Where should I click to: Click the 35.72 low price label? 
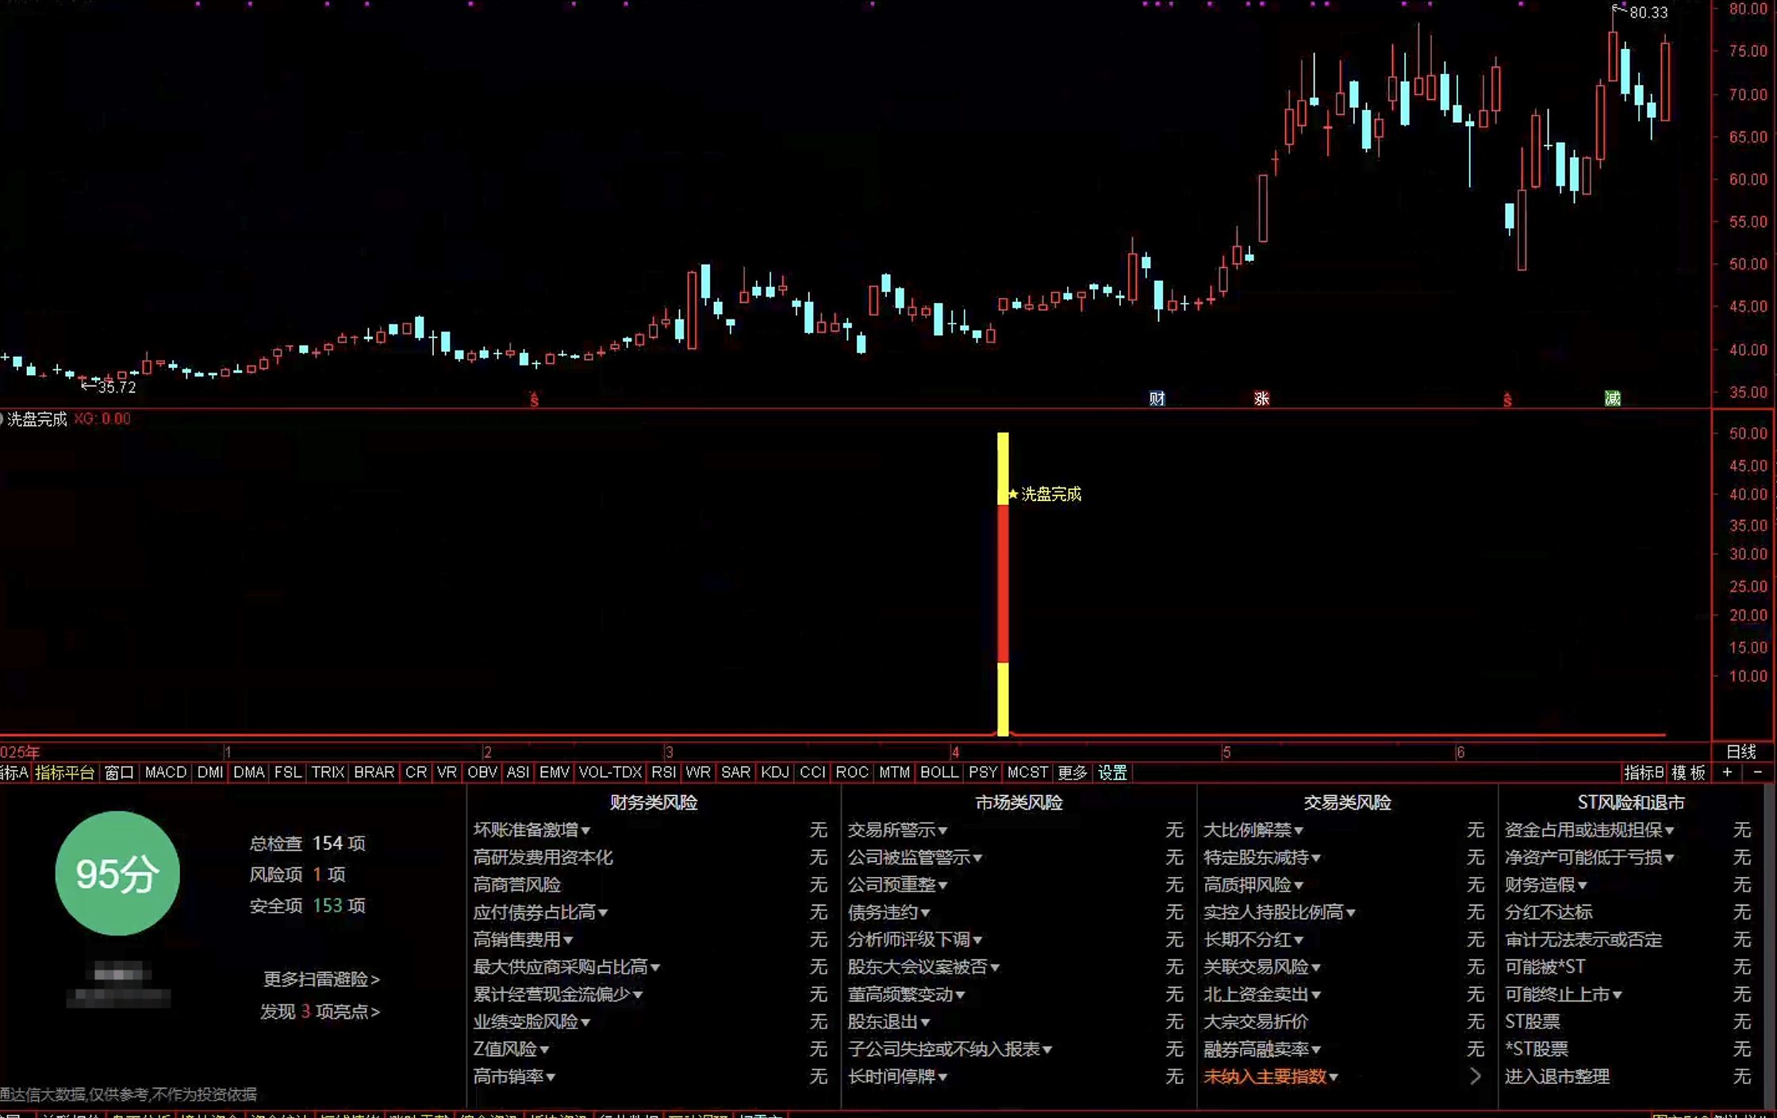(117, 387)
